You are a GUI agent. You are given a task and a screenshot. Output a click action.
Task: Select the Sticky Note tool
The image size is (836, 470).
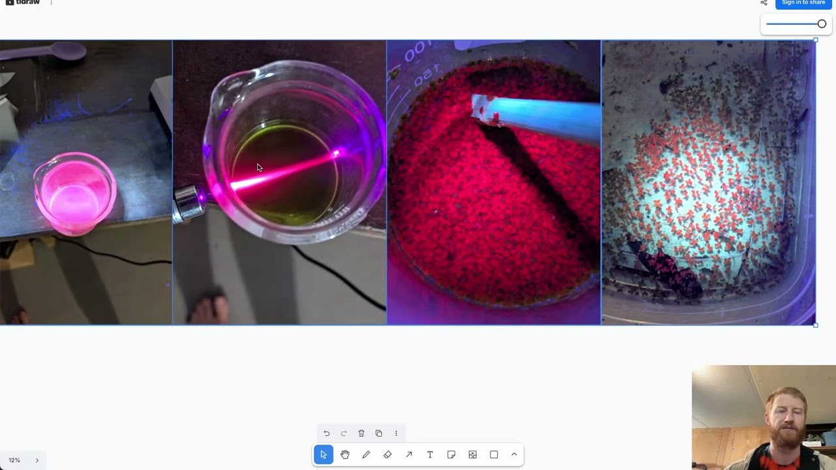point(451,454)
